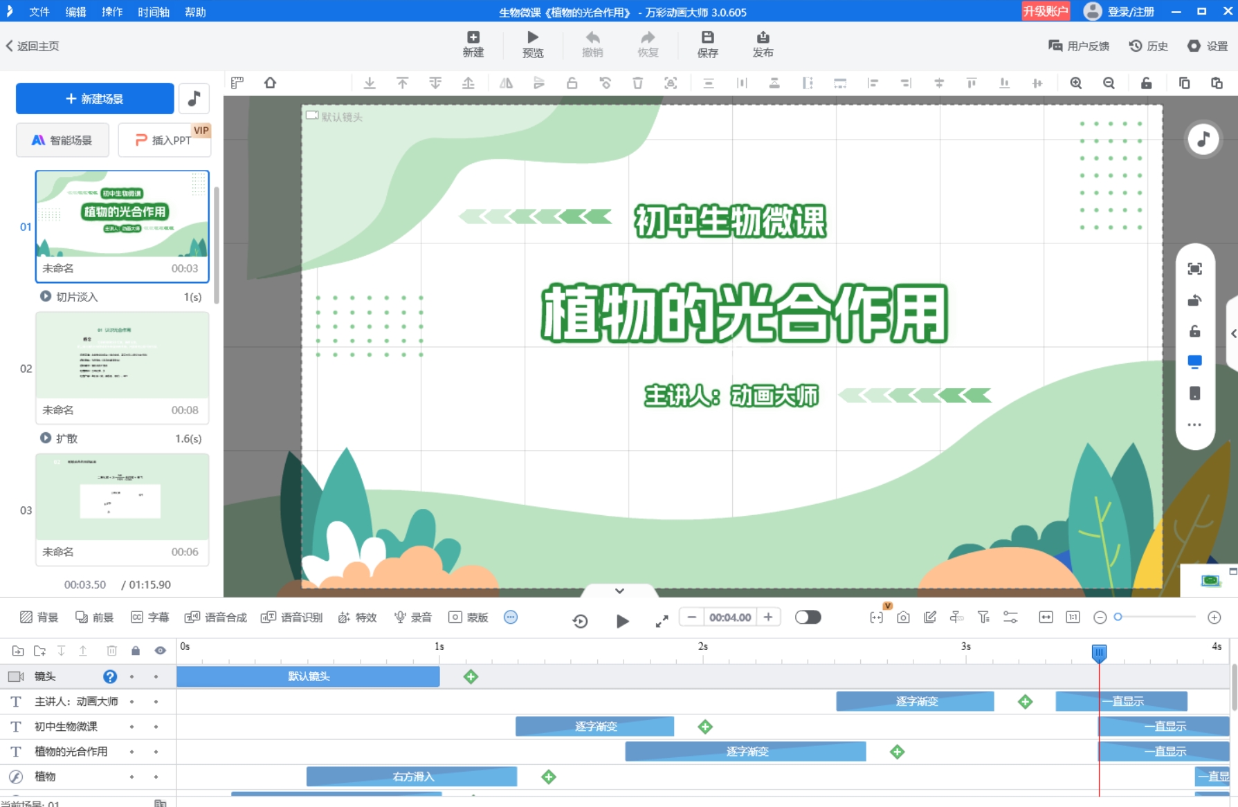Open the 时间轴 menu

(x=154, y=12)
